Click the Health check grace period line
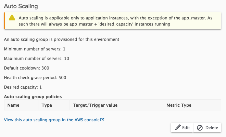 click(35, 78)
